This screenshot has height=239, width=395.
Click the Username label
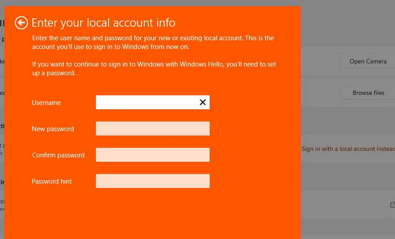46,103
